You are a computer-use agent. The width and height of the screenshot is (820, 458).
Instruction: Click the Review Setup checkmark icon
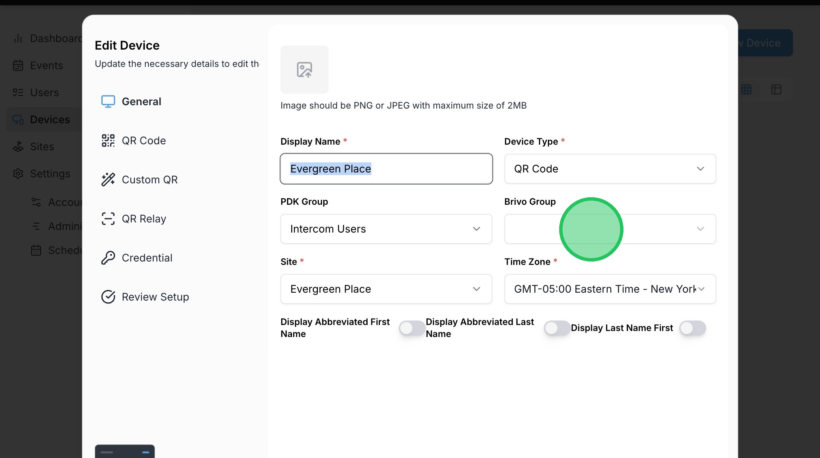[x=108, y=297]
